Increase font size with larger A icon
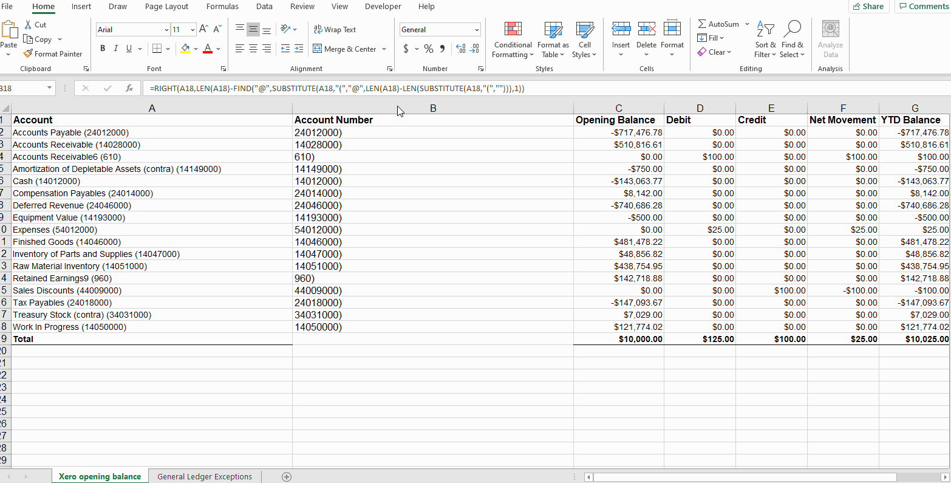 click(x=203, y=29)
